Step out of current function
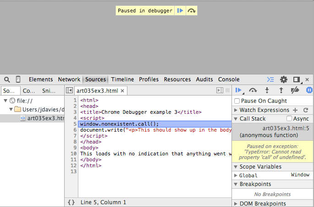Screen dimensions: 314x207 click(x=281, y=90)
